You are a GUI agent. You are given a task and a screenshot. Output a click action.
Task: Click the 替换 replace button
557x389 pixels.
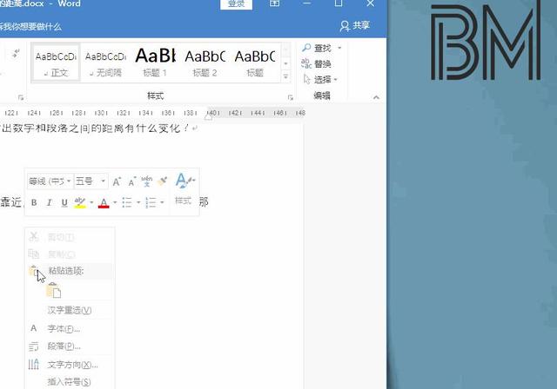click(316, 63)
